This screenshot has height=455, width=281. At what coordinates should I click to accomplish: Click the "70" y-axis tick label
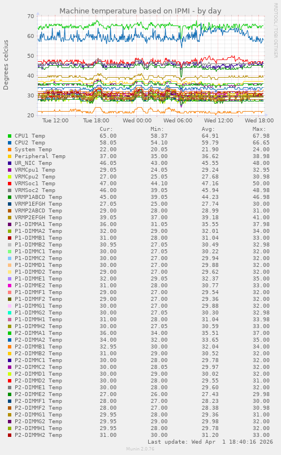tap(31, 16)
